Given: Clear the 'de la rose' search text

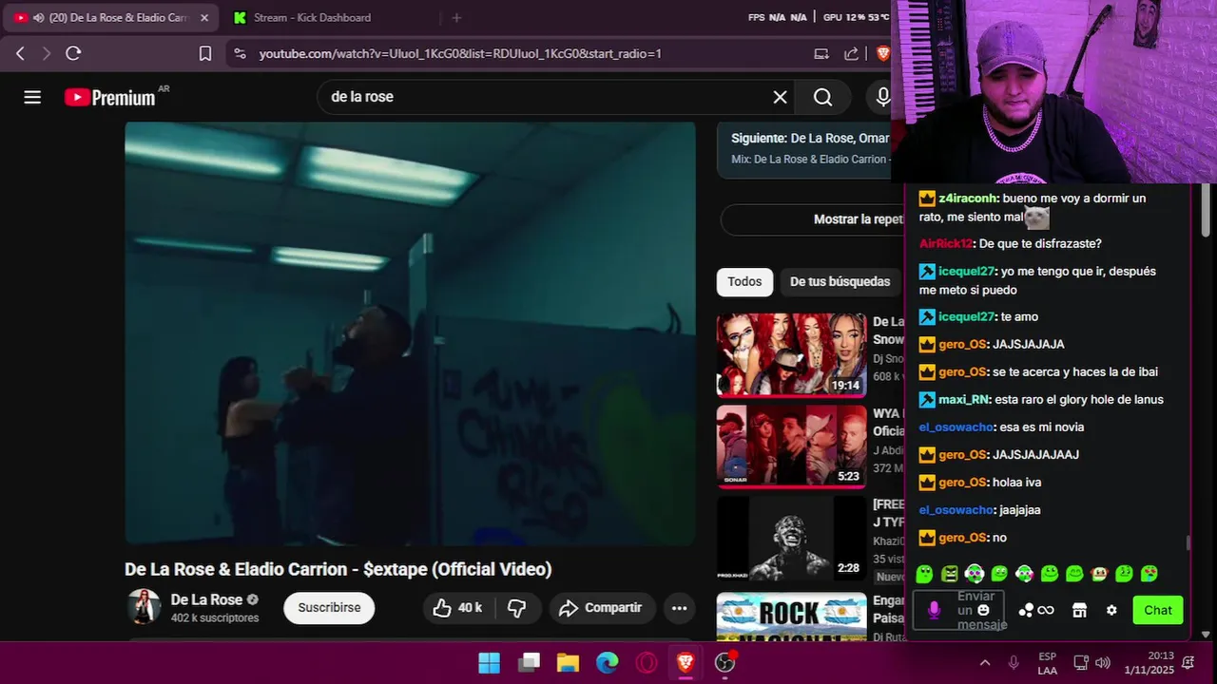Looking at the screenshot, I should (780, 97).
